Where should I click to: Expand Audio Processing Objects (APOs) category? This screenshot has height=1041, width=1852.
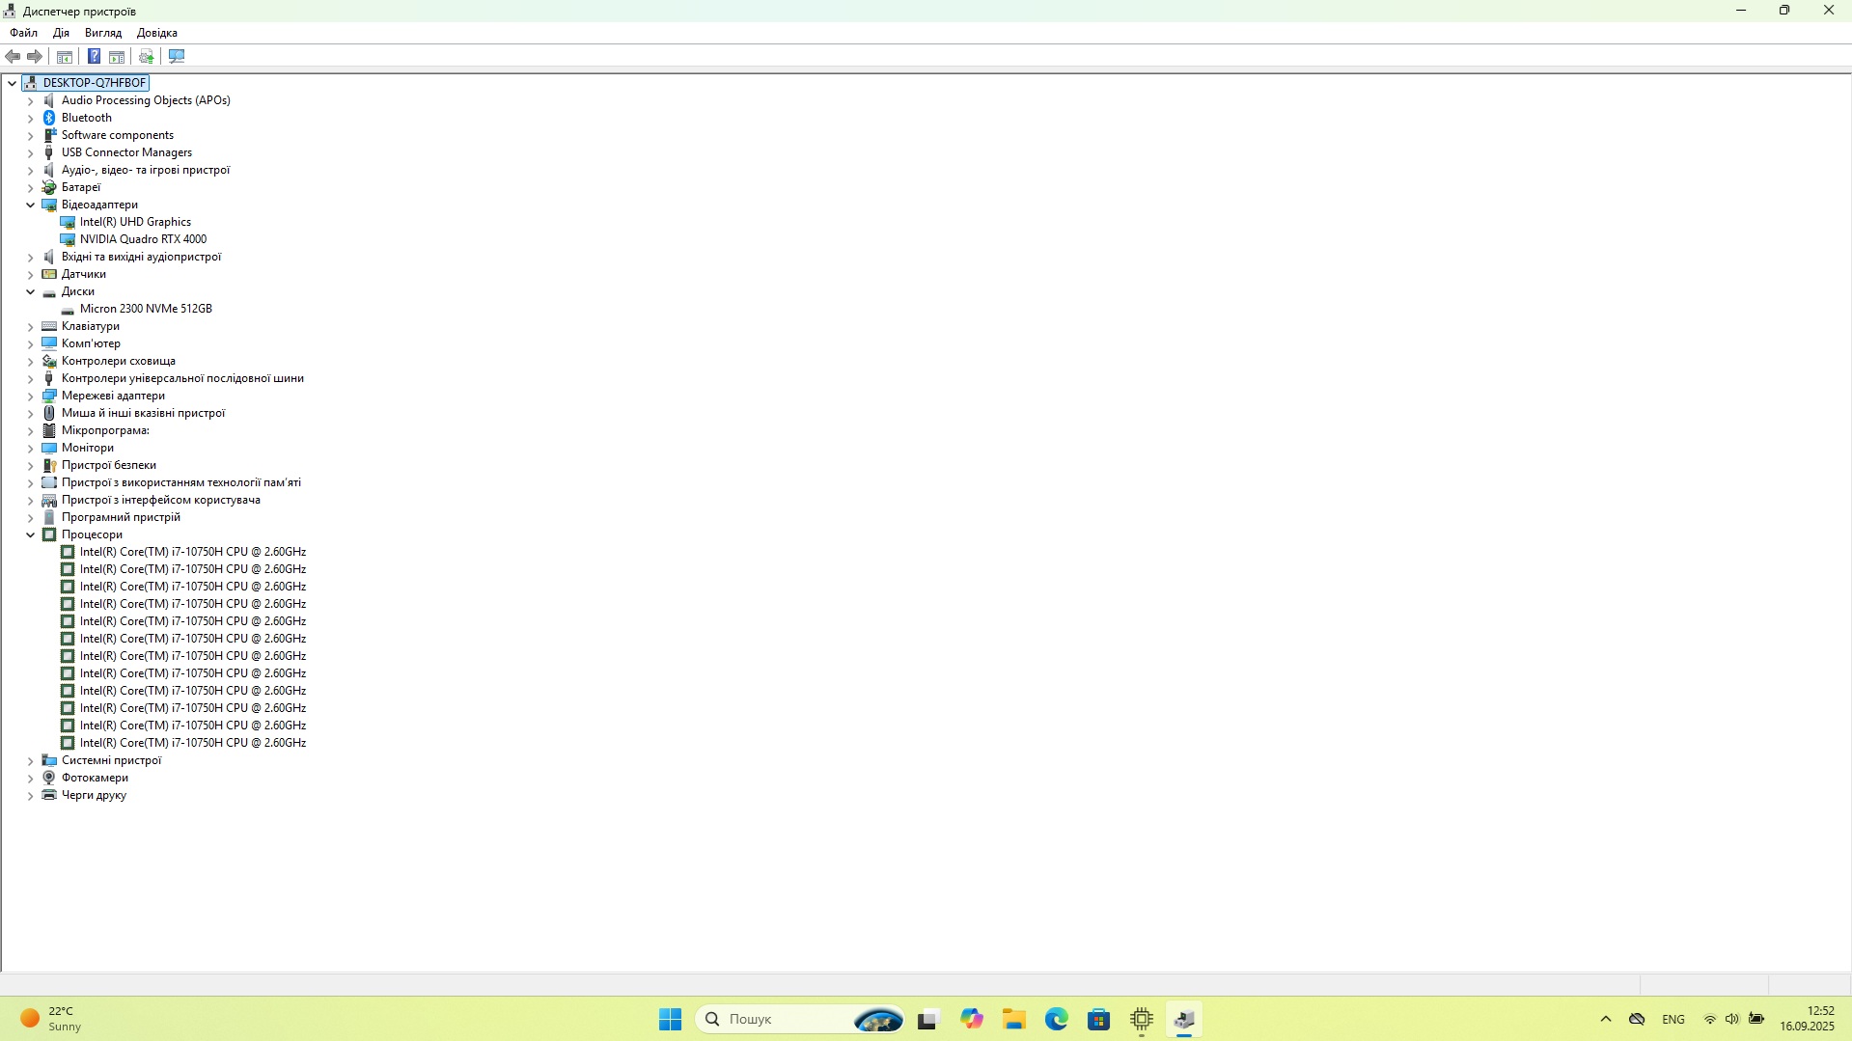30,100
